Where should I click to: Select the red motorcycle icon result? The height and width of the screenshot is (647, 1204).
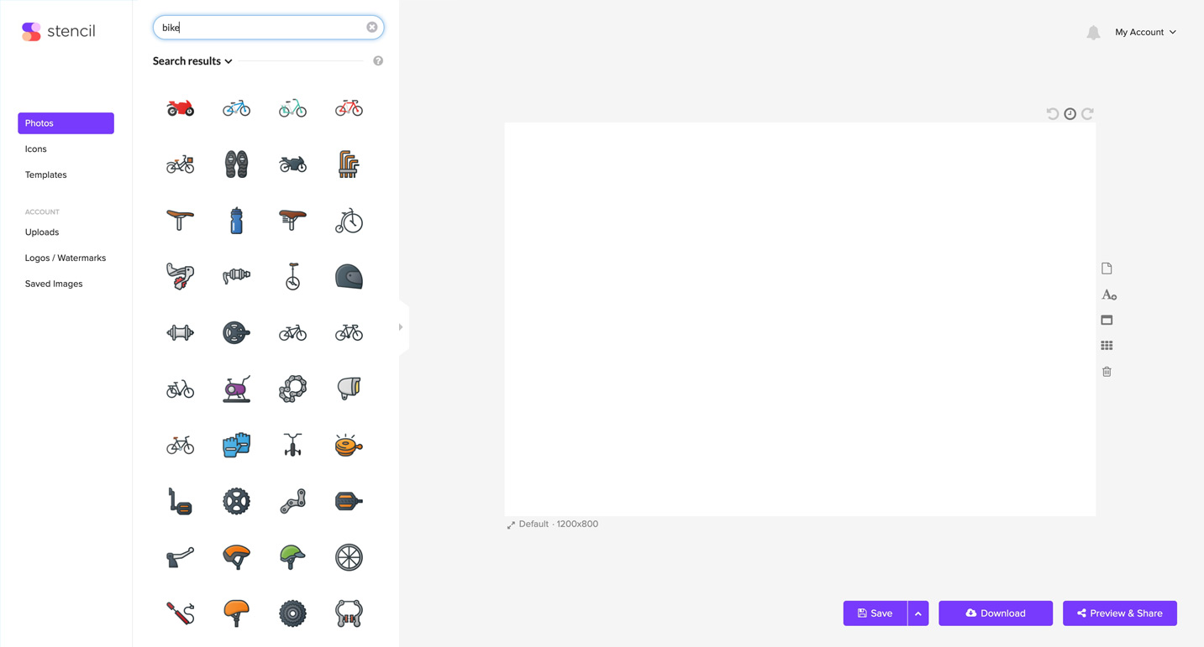tap(180, 108)
